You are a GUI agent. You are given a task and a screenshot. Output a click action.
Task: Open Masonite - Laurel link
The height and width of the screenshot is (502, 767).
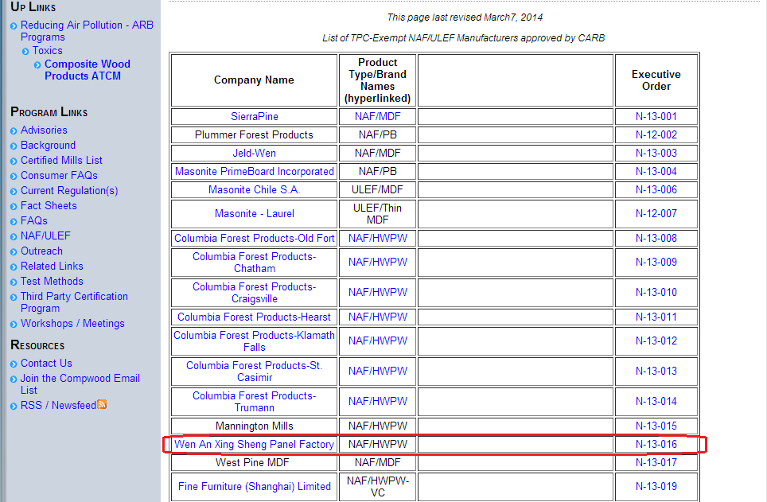tap(255, 214)
